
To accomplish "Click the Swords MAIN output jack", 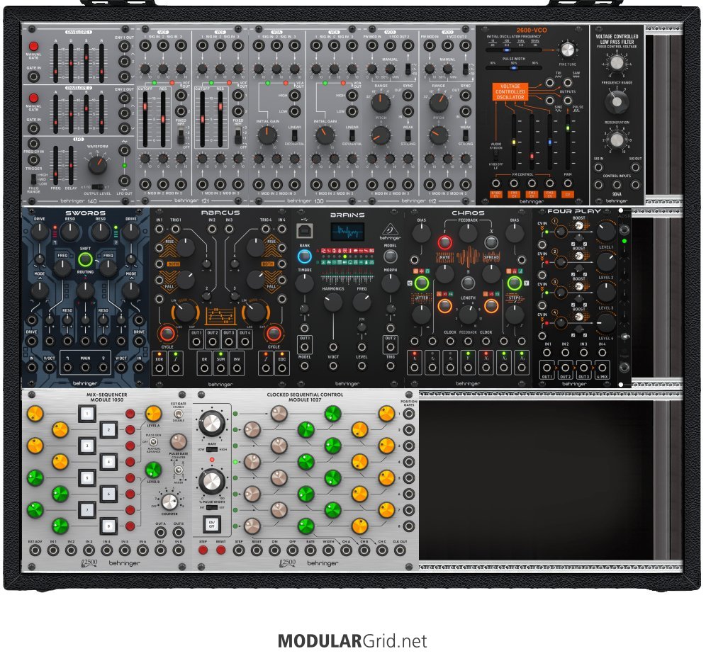I will pyautogui.click(x=85, y=368).
